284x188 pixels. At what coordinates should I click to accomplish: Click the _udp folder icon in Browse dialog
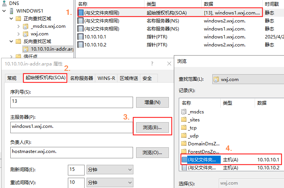pyautogui.click(x=184, y=135)
